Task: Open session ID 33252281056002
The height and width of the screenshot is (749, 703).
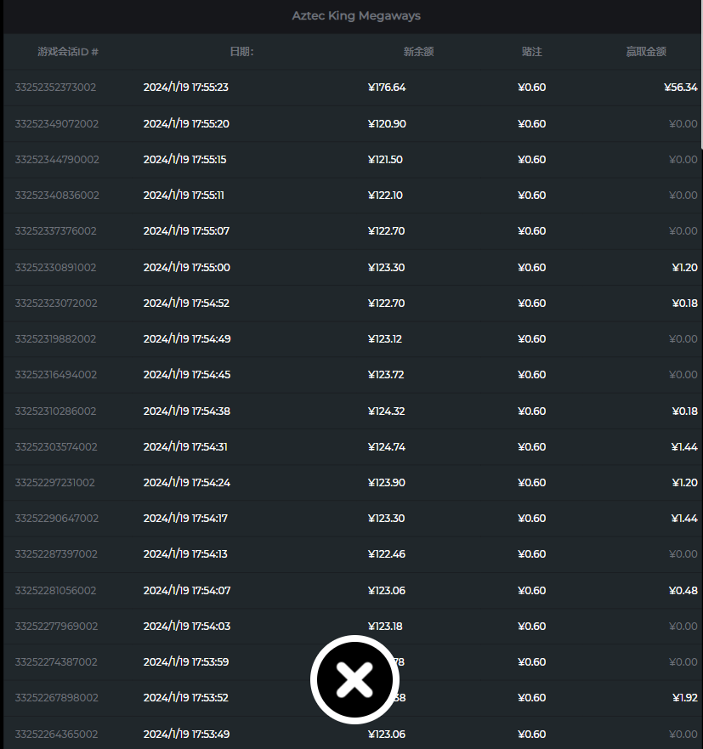Action: [55, 591]
